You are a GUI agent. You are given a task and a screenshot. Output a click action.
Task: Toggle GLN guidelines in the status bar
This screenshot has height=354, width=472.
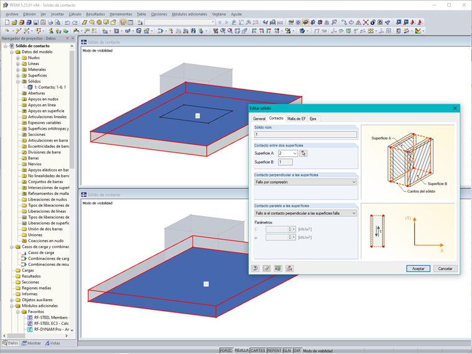(x=287, y=351)
